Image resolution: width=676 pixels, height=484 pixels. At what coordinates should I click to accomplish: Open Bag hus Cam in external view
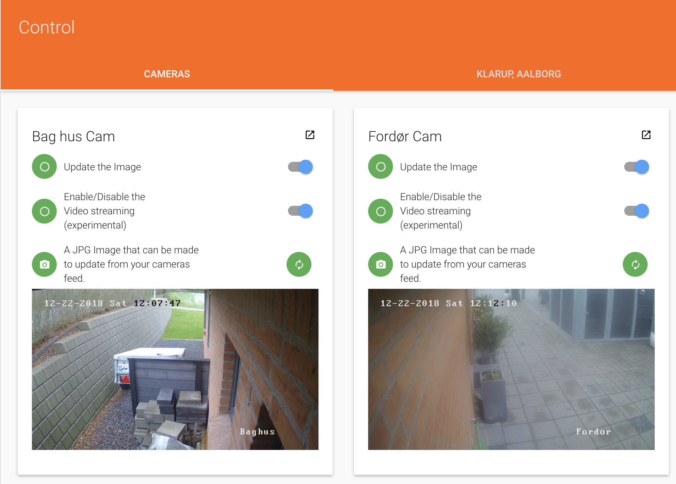[x=310, y=135]
